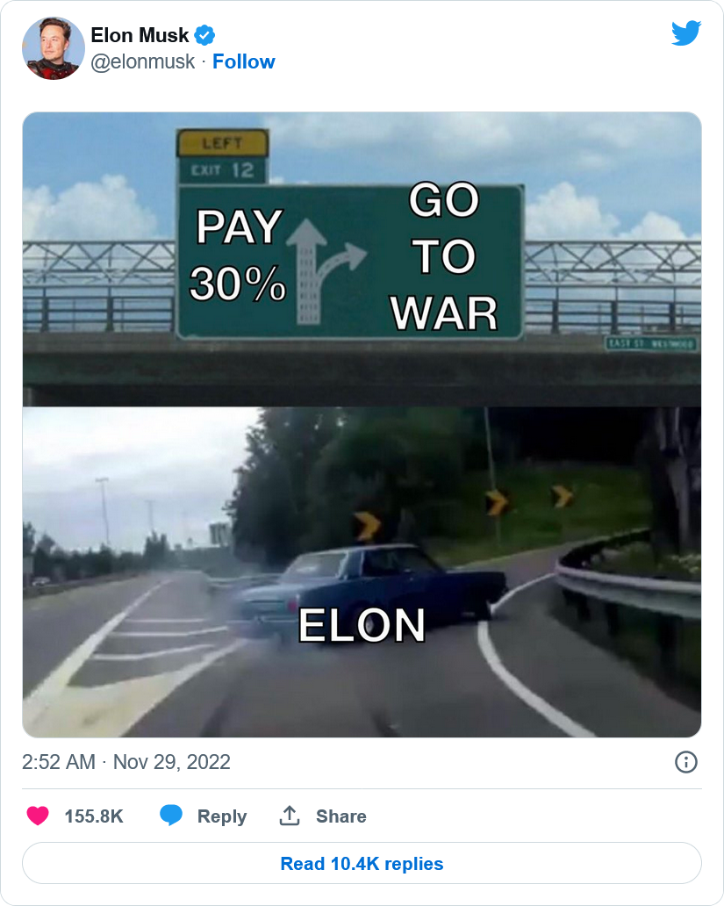The height and width of the screenshot is (906, 724).
Task: Click the blue verified badge
Action: 204,35
